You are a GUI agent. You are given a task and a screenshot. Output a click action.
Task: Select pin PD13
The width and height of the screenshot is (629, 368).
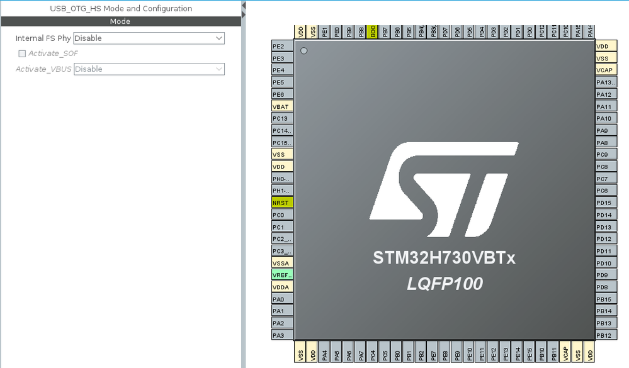606,226
